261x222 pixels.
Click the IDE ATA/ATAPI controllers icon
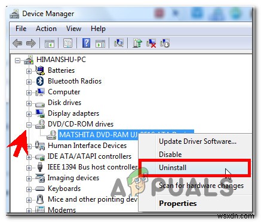pyautogui.click(x=40, y=157)
